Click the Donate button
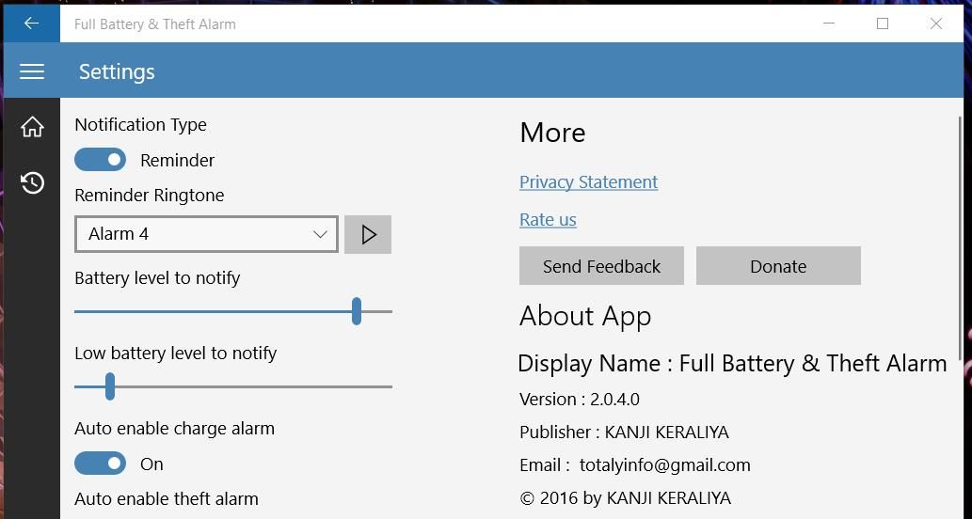The image size is (972, 519). tap(778, 266)
